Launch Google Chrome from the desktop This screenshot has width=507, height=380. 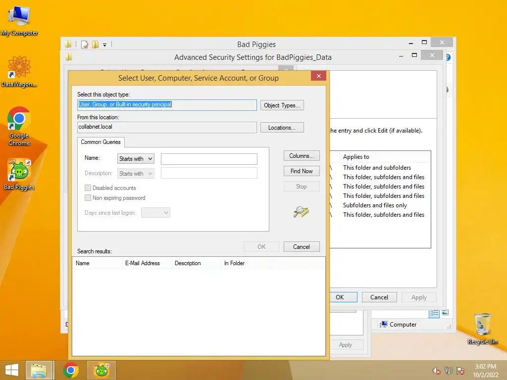coord(19,126)
